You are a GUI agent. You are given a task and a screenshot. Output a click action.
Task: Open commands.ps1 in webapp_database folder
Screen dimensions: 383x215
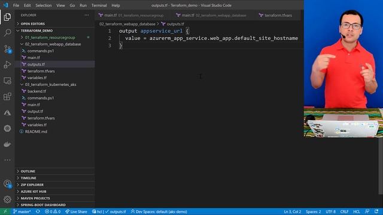point(41,51)
